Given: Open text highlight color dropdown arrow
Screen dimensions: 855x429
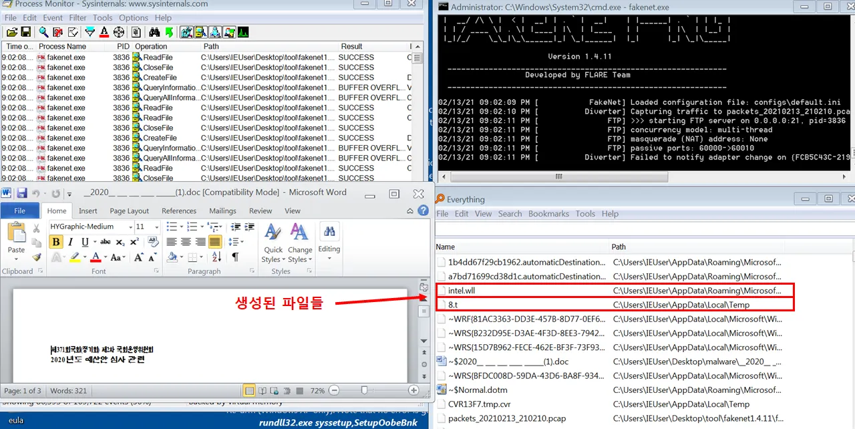Looking at the screenshot, I should [85, 257].
